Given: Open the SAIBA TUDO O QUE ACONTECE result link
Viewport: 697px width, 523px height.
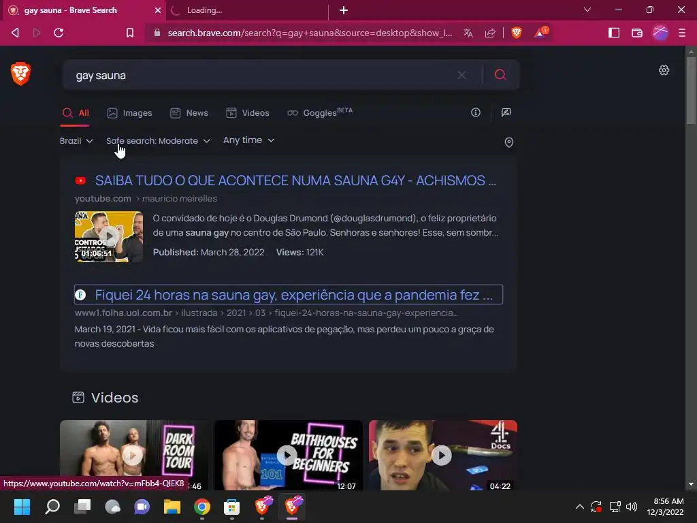Looking at the screenshot, I should point(295,180).
